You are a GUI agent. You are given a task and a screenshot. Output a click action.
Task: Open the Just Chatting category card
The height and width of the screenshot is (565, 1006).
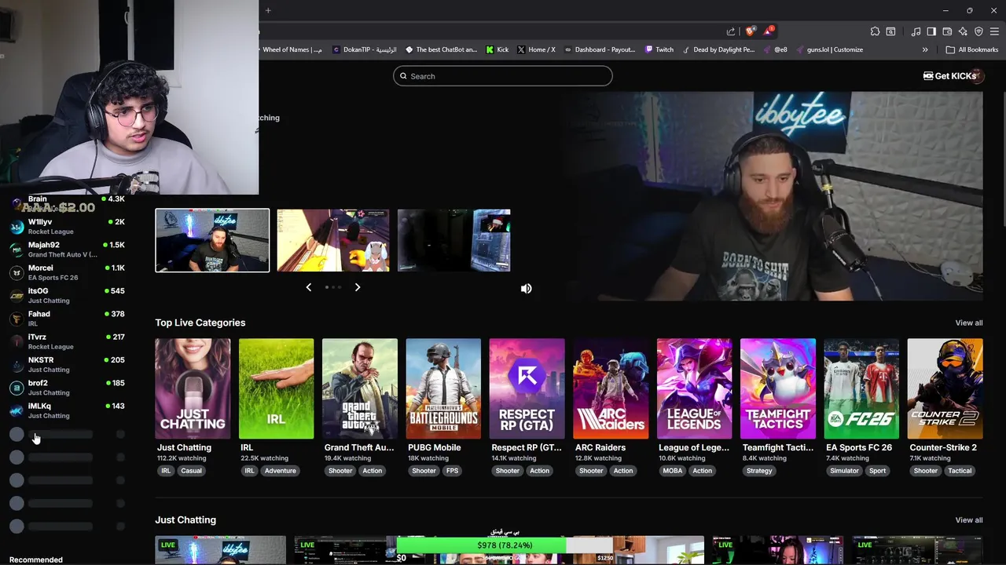[193, 388]
